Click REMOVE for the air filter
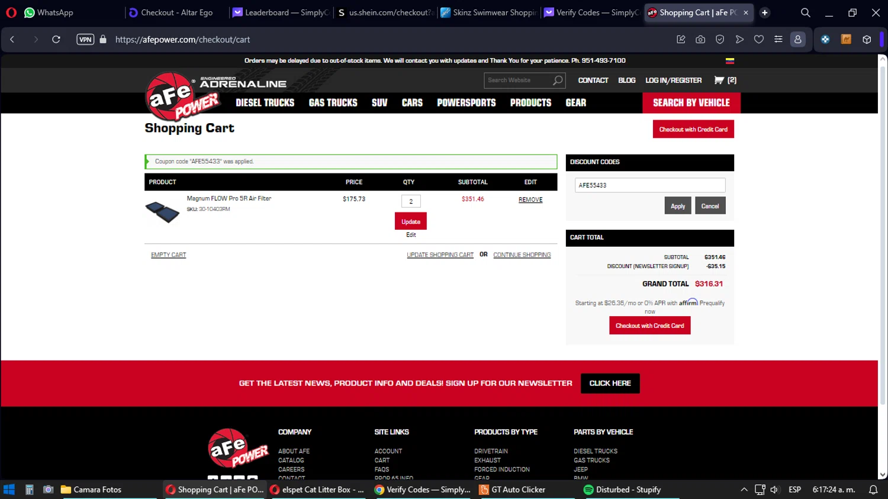 point(530,200)
